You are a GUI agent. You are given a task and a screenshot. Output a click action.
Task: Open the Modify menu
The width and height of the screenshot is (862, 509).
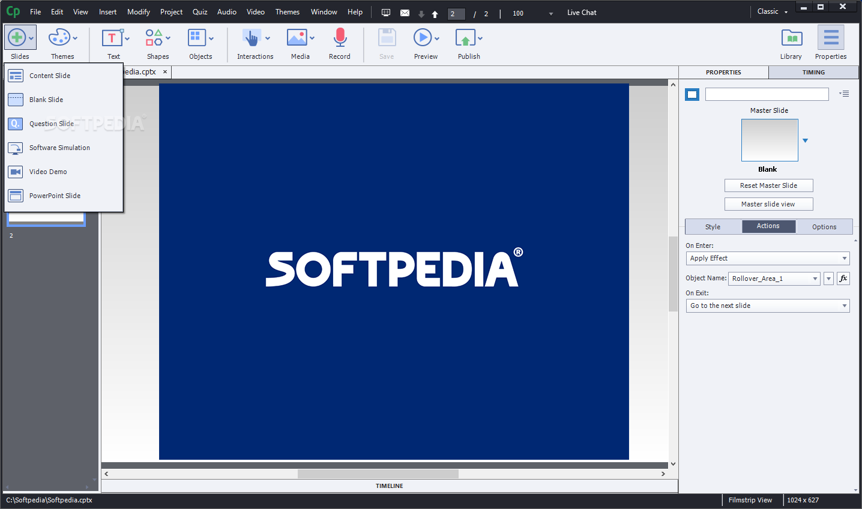click(139, 12)
